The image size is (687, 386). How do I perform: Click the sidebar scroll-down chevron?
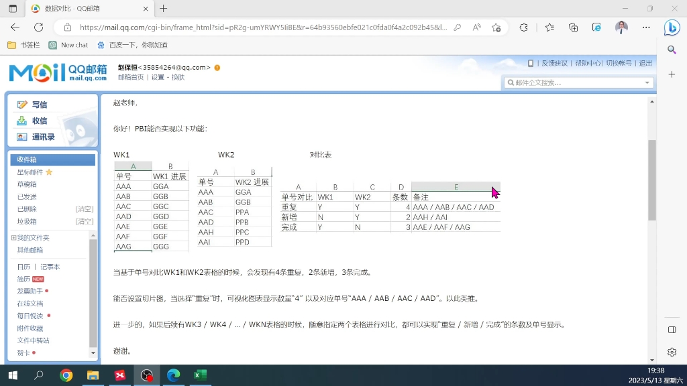coord(91,352)
